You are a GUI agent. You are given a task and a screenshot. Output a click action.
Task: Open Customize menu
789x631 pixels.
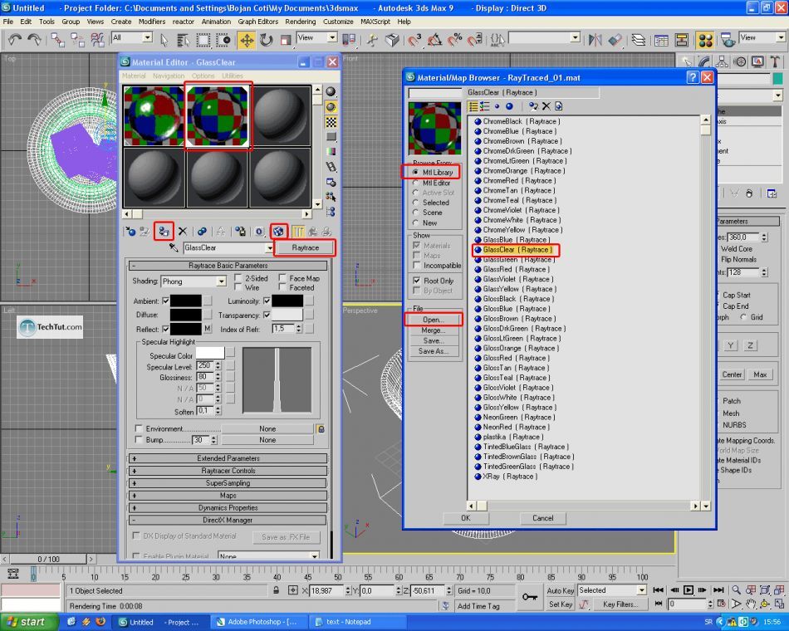click(x=338, y=22)
